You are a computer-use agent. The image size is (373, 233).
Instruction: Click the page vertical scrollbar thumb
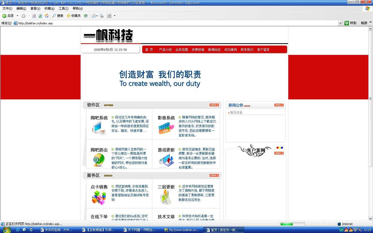point(370,99)
